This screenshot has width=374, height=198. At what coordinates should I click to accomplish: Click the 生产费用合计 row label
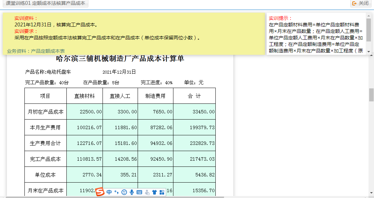point(45,143)
